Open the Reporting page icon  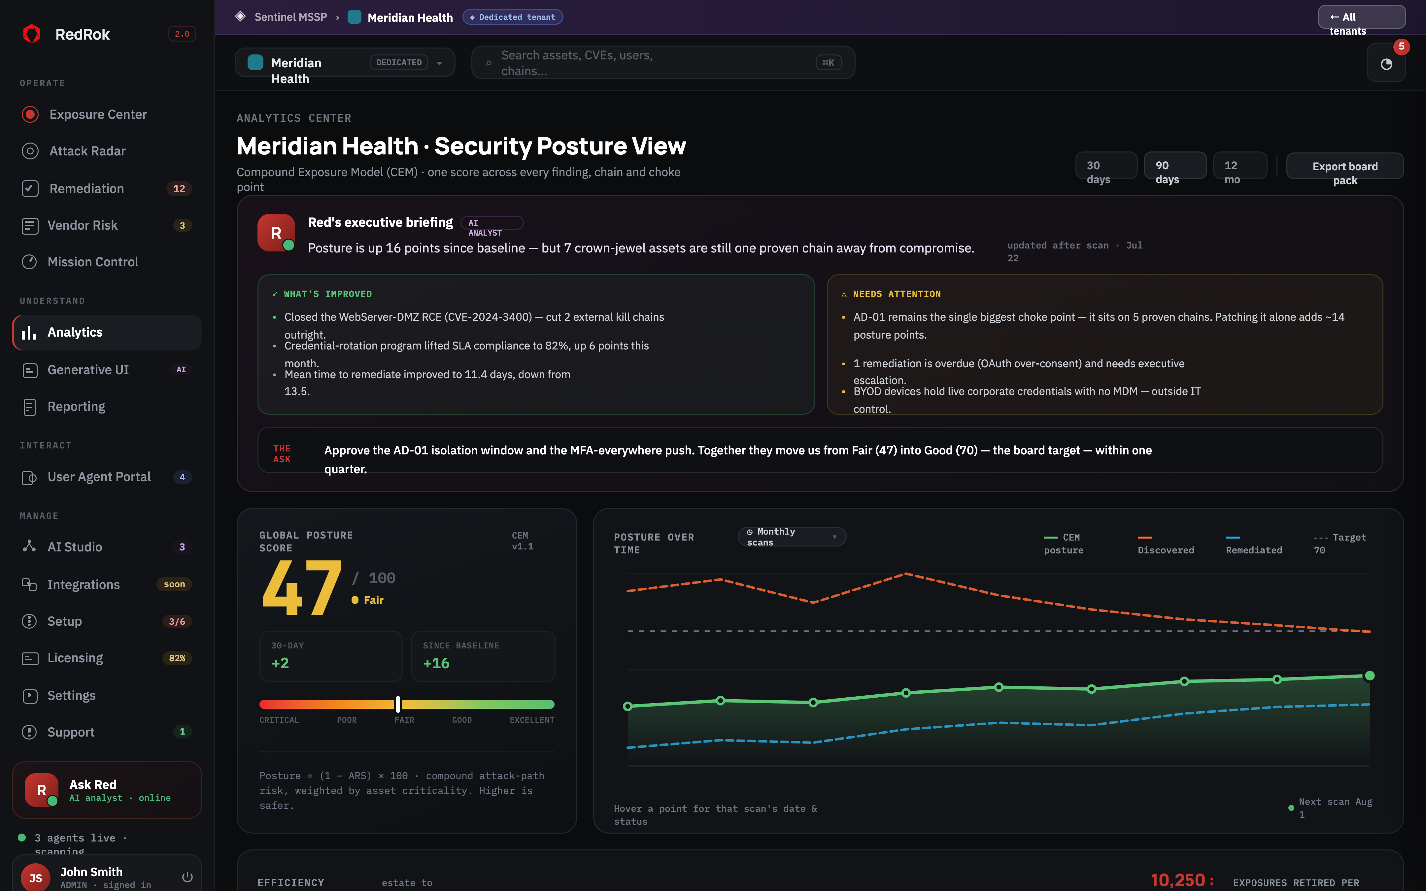(29, 407)
